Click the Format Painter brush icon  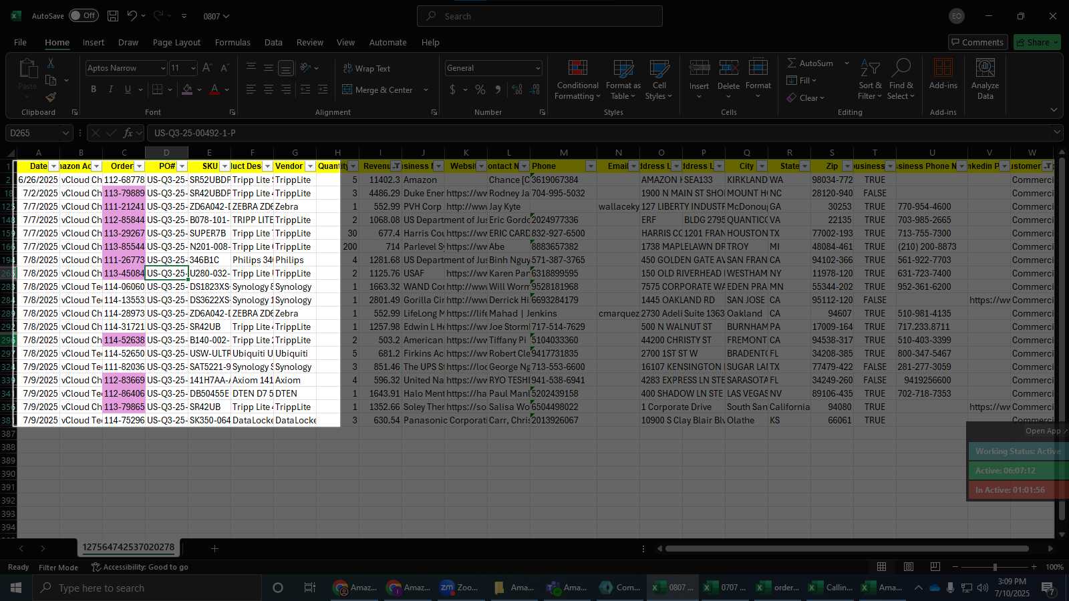[x=51, y=97]
